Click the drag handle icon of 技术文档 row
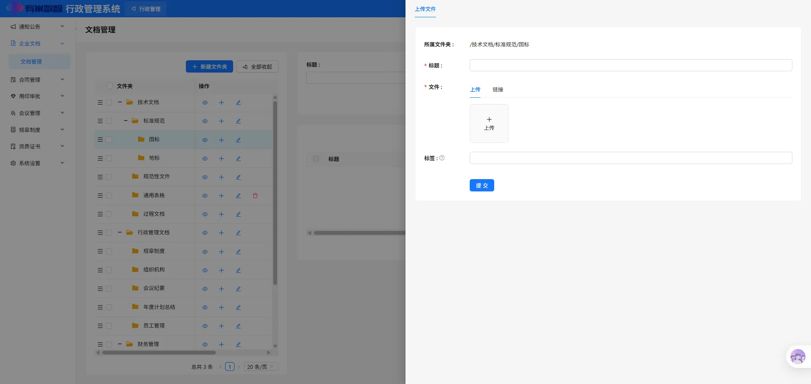Image resolution: width=811 pixels, height=384 pixels. 100,102
